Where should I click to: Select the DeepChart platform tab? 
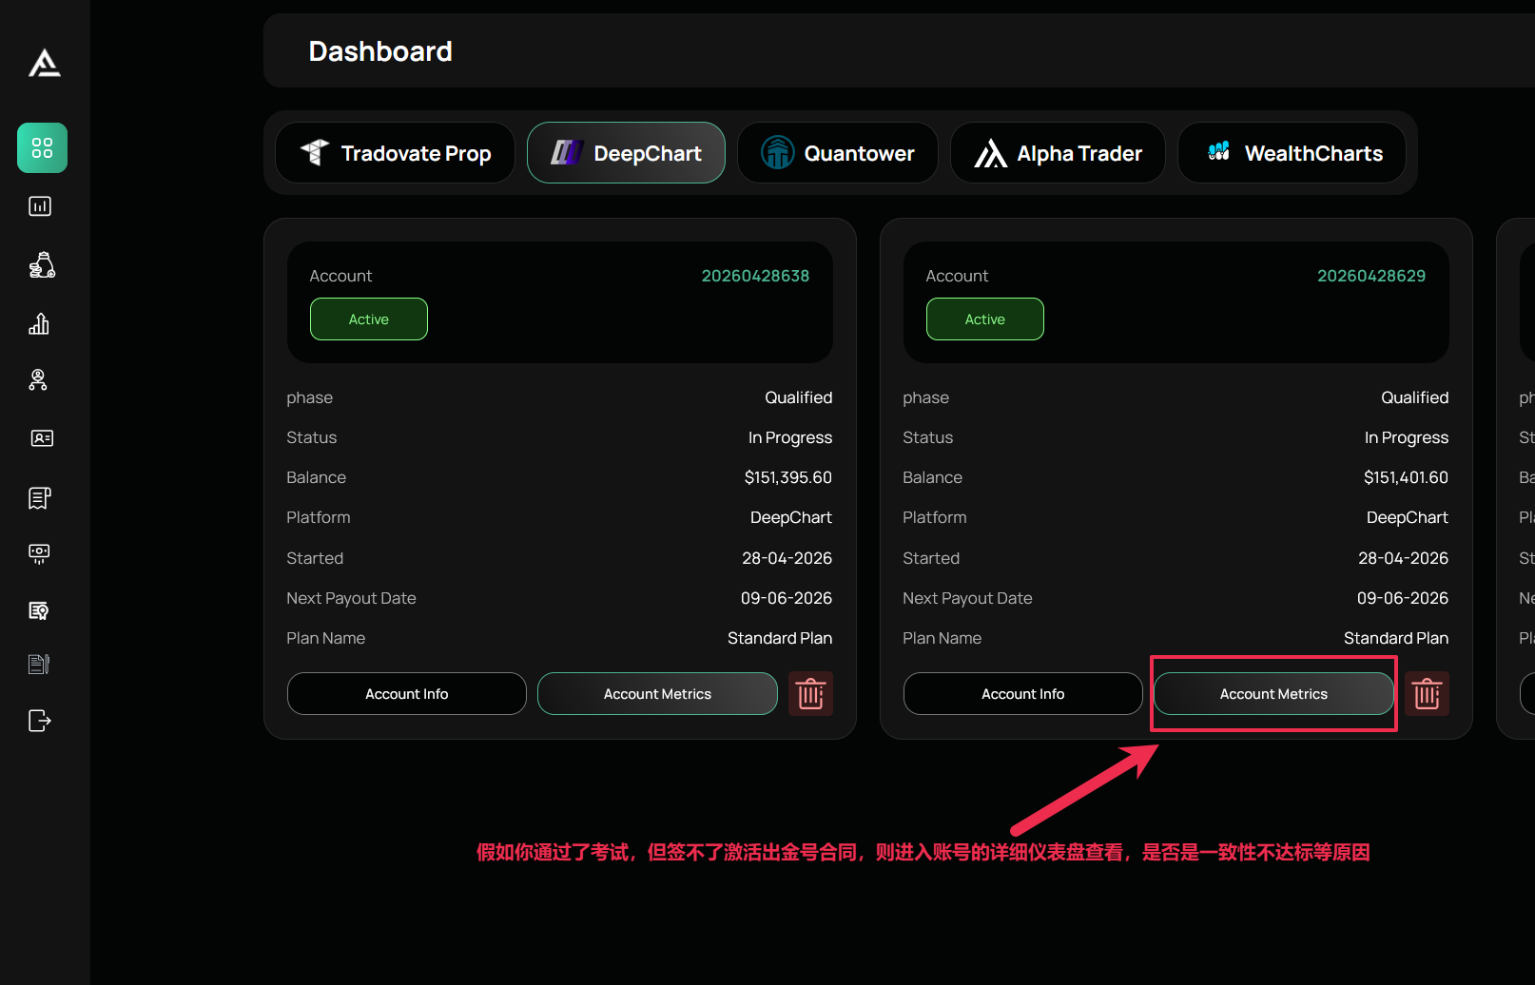626,153
